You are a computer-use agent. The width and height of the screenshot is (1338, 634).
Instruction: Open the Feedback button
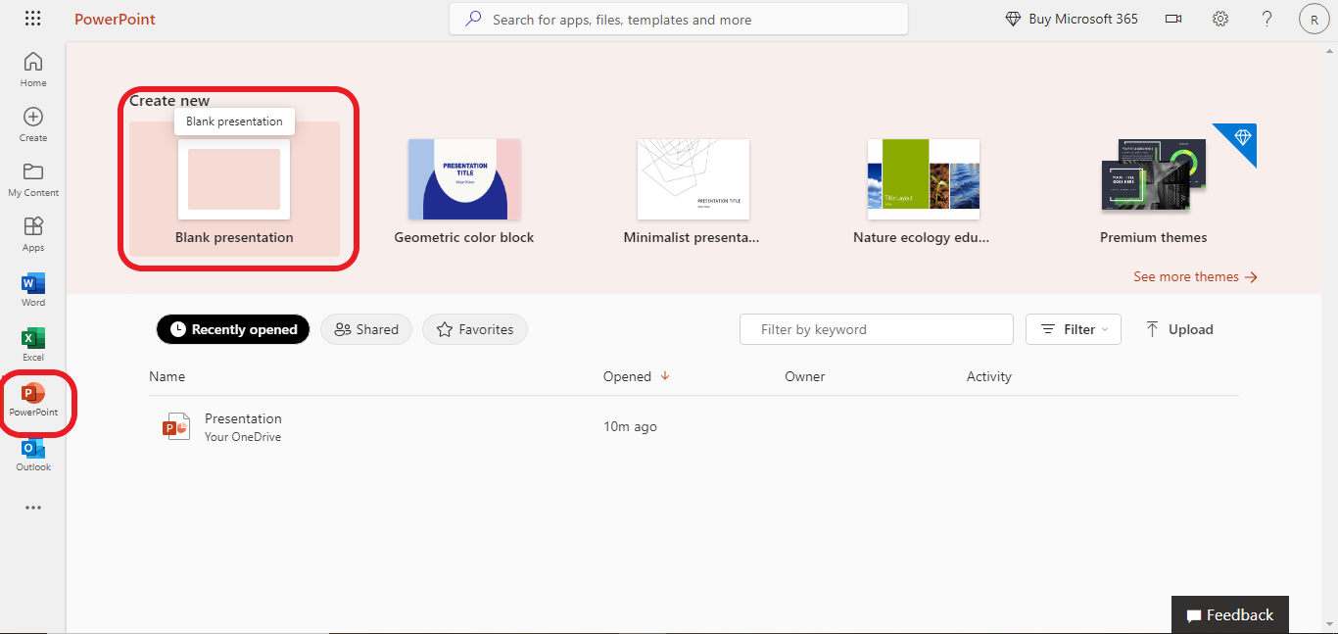click(1230, 614)
